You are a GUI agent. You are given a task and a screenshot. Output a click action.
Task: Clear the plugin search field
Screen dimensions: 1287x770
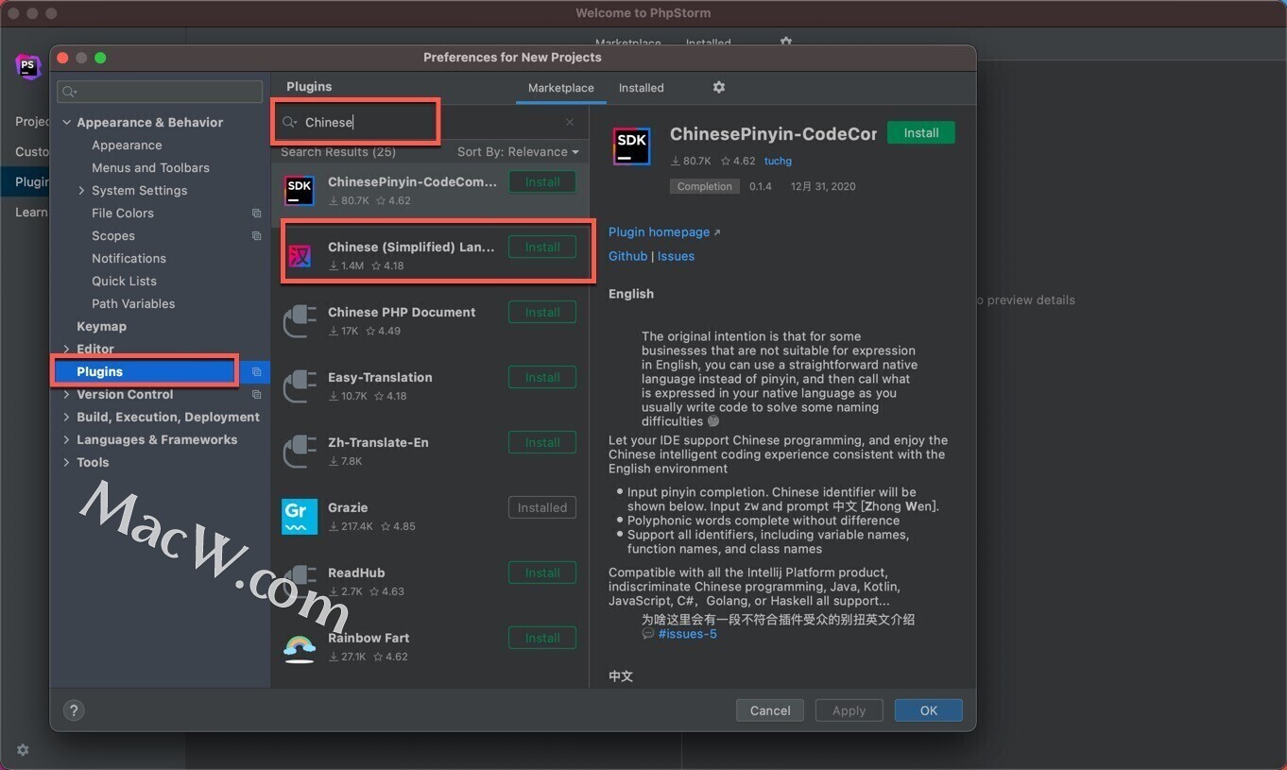point(570,122)
